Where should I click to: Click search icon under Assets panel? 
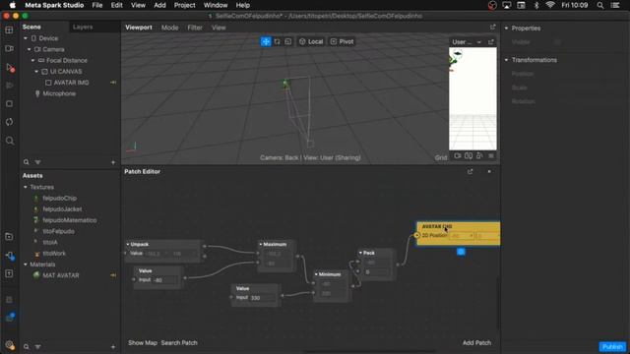pyautogui.click(x=27, y=346)
